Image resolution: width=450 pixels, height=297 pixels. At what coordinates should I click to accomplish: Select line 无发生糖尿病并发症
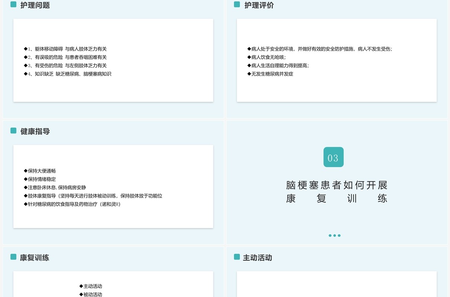(270, 74)
